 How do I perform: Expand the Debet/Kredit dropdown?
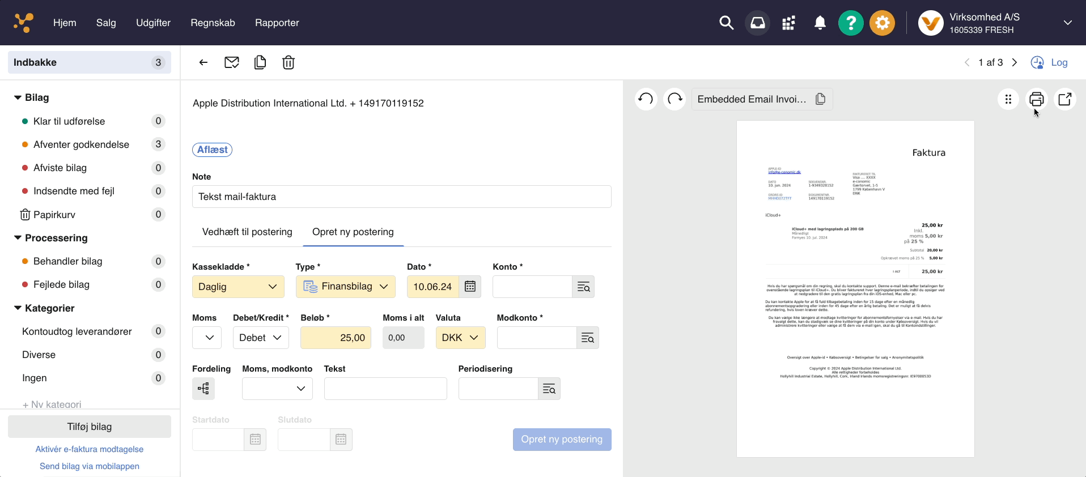pyautogui.click(x=261, y=338)
